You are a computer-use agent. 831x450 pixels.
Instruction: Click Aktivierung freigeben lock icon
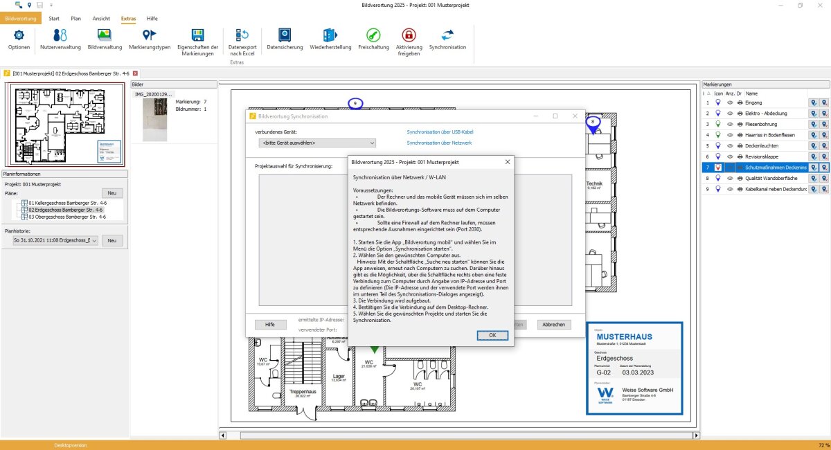tap(409, 35)
